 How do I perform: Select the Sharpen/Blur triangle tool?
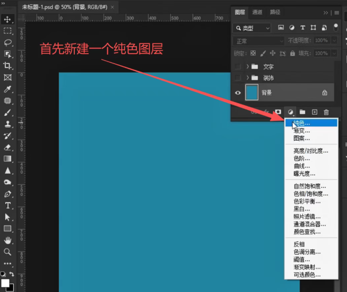click(7, 170)
